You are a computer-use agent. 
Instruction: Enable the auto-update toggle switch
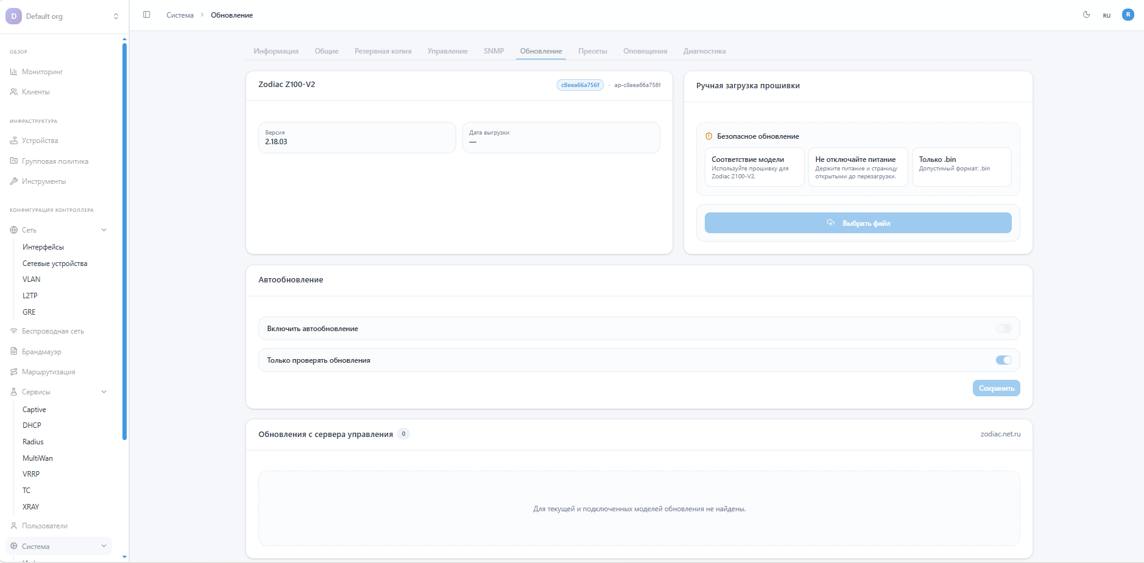[x=1003, y=329]
